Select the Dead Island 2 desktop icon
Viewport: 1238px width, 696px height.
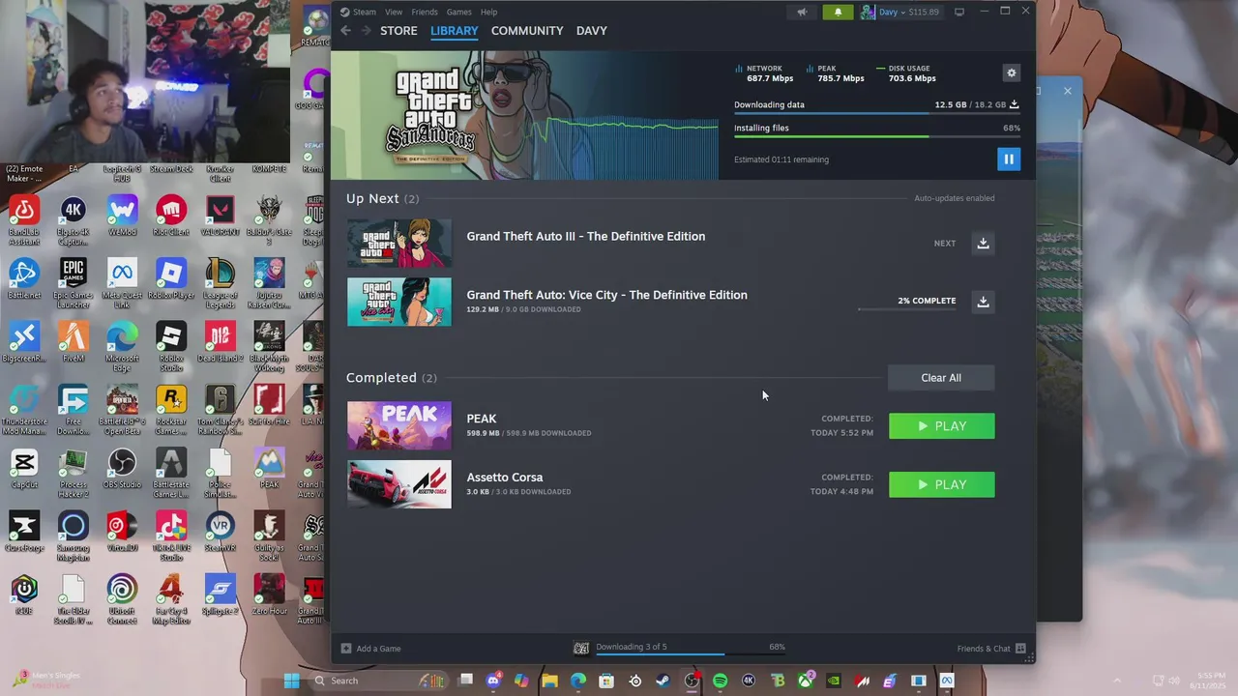[x=221, y=342]
